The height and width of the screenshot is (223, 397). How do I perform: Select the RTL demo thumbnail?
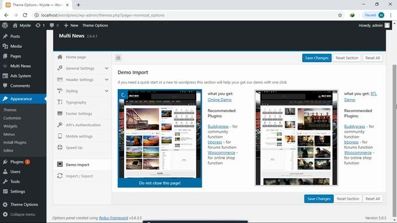[x=297, y=138]
